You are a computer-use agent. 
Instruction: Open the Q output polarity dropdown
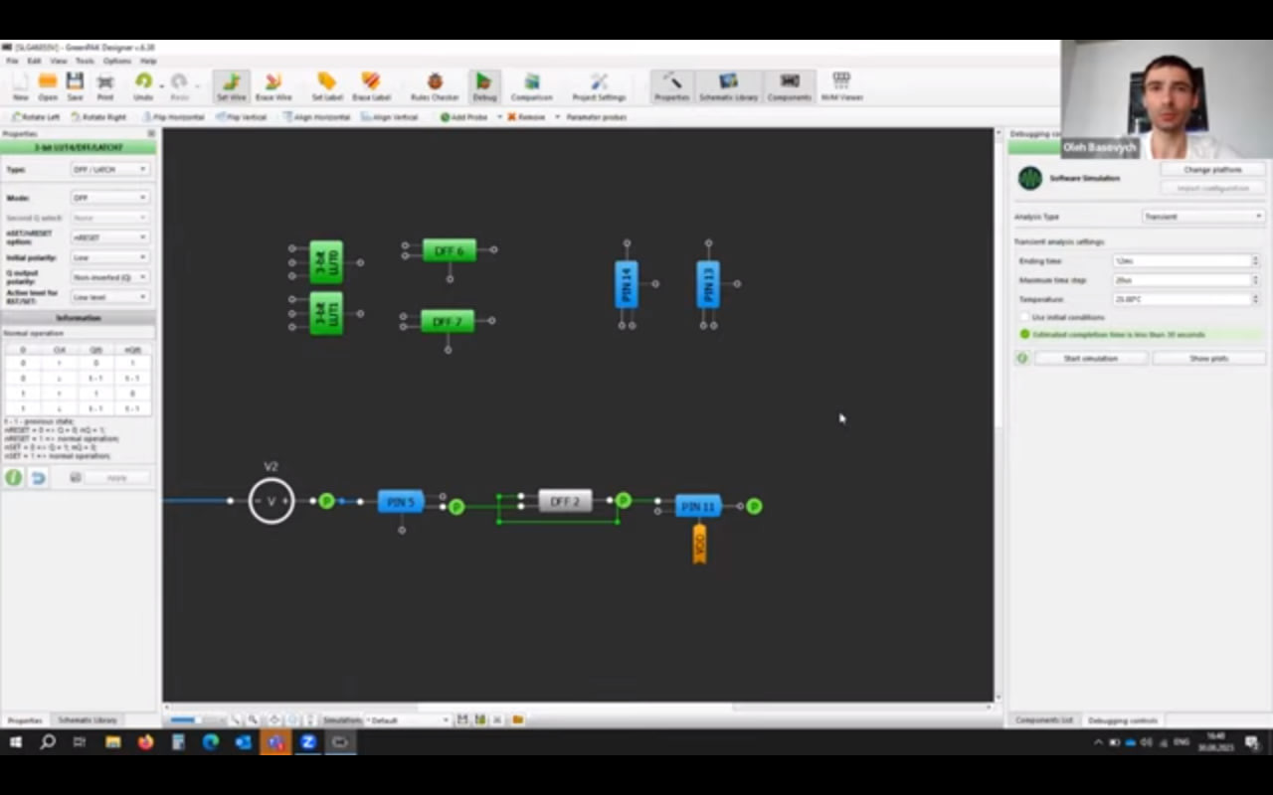[x=109, y=277]
